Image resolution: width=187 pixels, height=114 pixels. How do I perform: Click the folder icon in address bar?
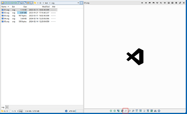pos(35,3)
